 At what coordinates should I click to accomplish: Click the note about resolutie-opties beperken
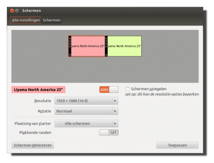[x=162, y=94]
